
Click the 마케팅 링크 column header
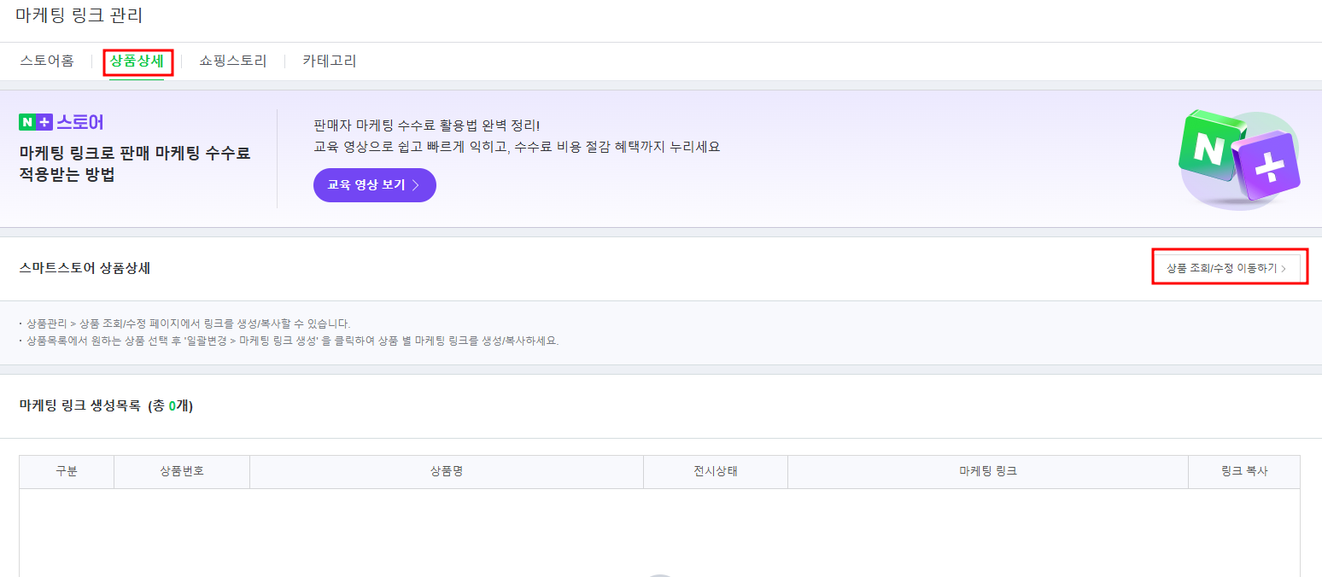point(988,471)
